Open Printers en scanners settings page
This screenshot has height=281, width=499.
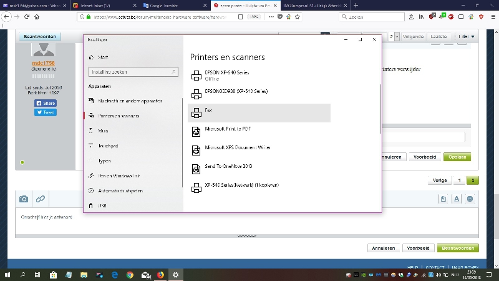[x=133, y=116]
